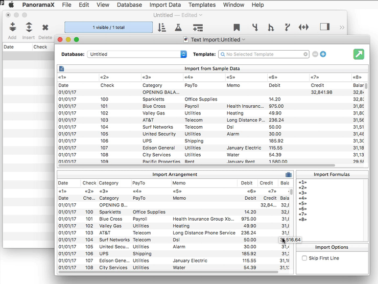Click the vertical scrollbar of sample data
The height and width of the screenshot is (284, 378).
tap(366, 86)
